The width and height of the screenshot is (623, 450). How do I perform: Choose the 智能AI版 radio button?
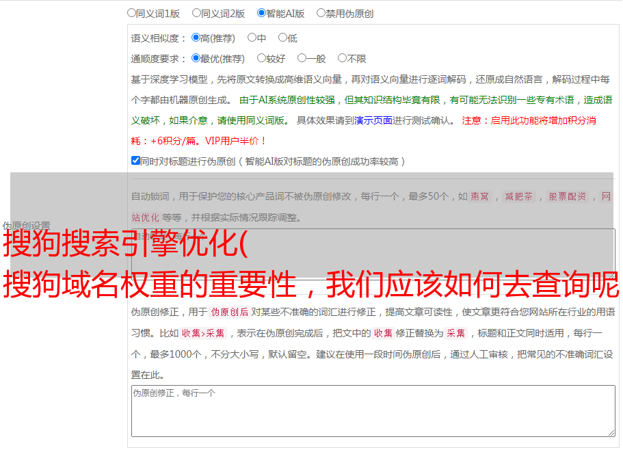coord(261,13)
